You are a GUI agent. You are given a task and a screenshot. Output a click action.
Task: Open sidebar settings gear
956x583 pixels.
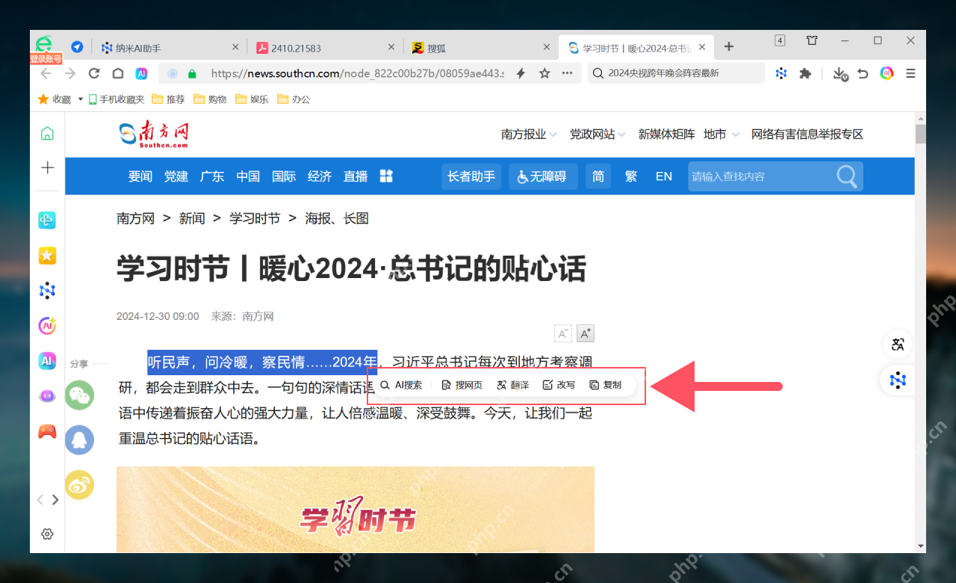47,534
